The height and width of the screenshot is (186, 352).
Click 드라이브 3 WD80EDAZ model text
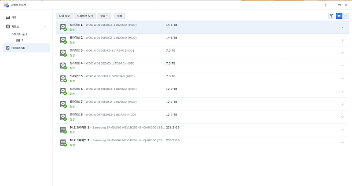[110, 50]
